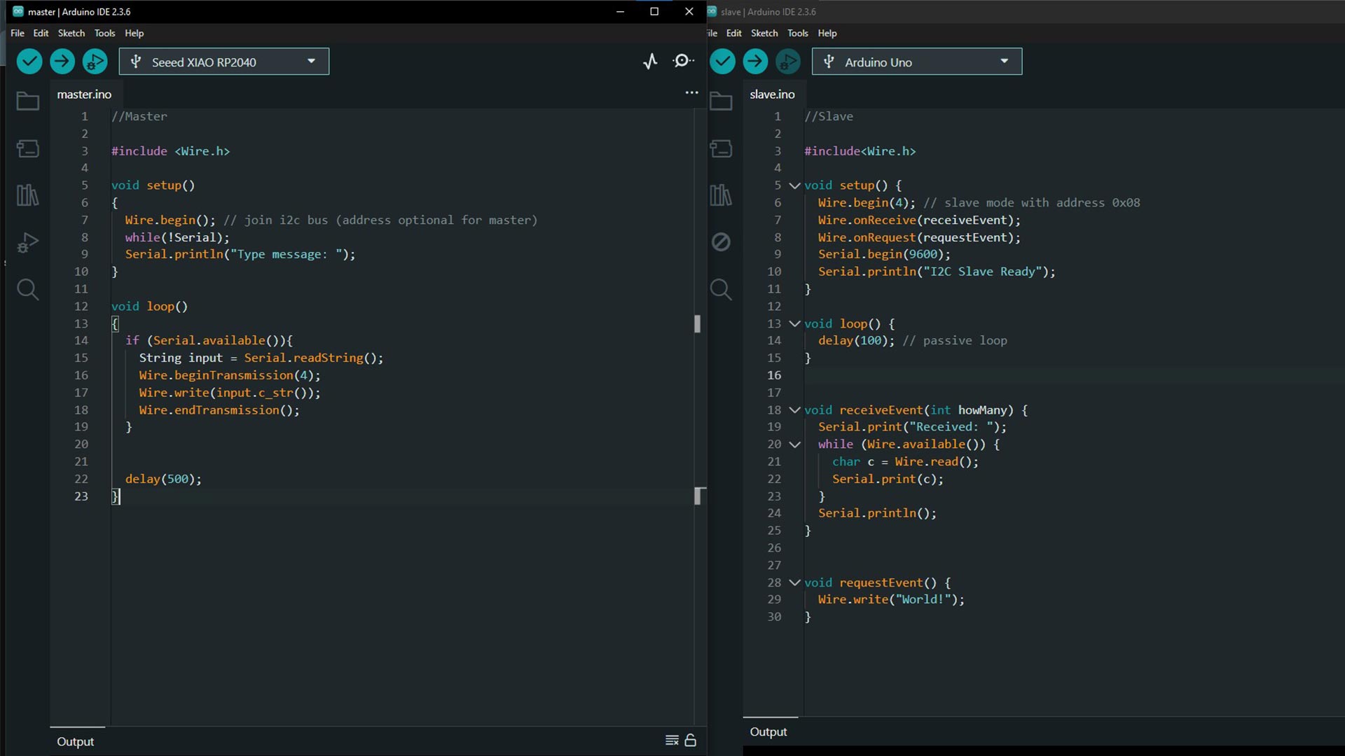This screenshot has height=756, width=1345.
Task: Click //Slave comment on line 1
Action: [829, 116]
